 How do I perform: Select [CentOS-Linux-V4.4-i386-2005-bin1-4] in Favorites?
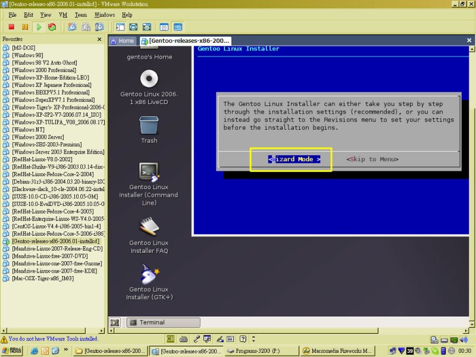[56, 227]
